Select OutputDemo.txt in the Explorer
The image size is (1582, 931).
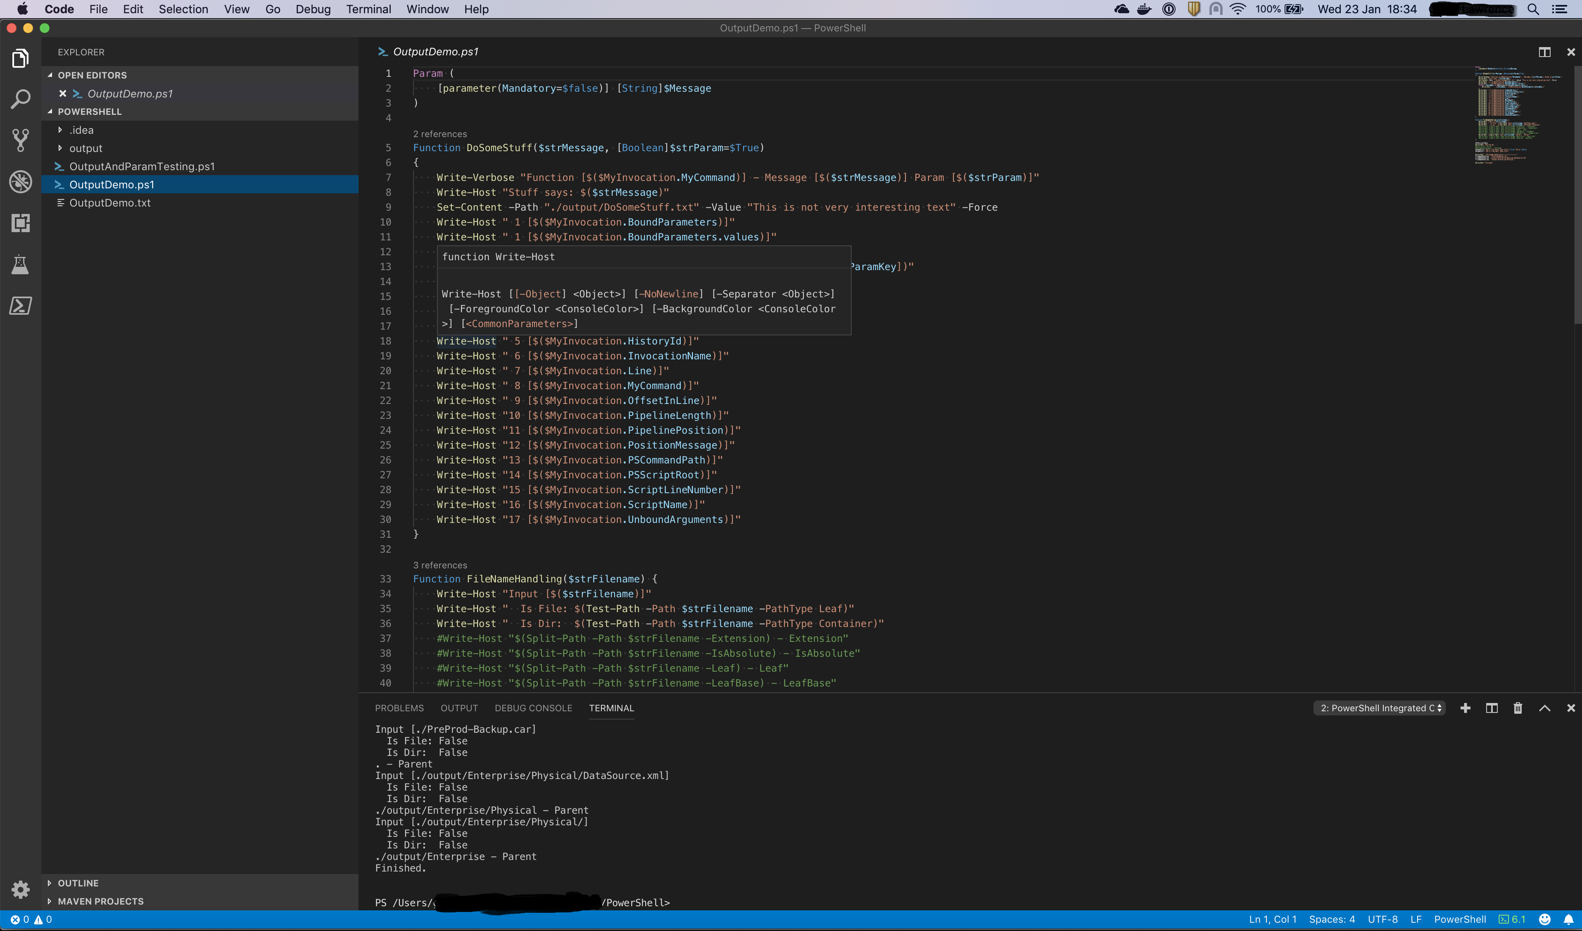click(110, 203)
